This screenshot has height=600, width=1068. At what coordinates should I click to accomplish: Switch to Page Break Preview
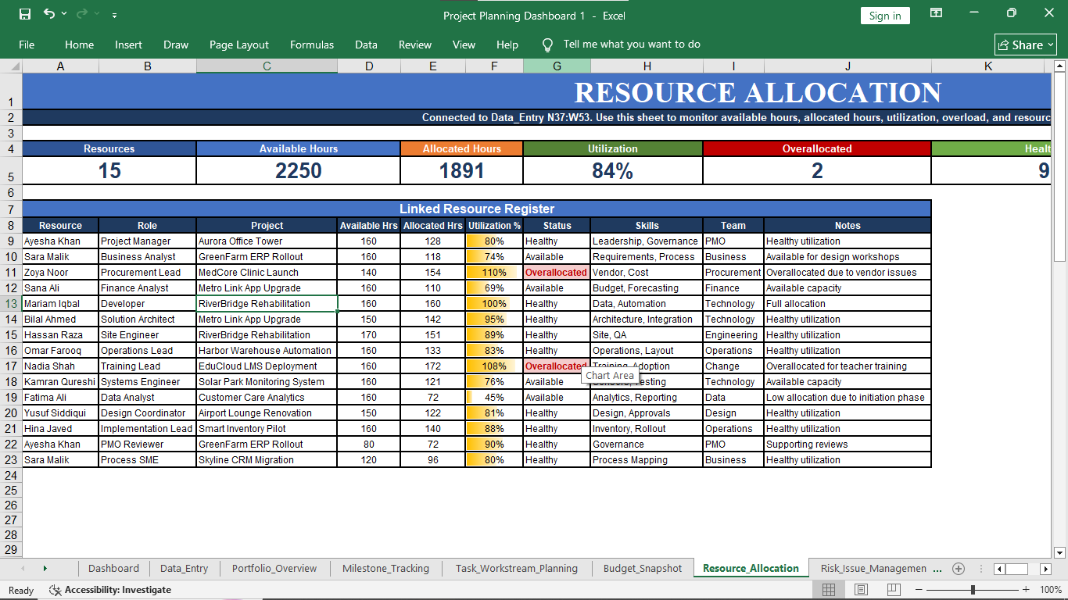click(894, 590)
